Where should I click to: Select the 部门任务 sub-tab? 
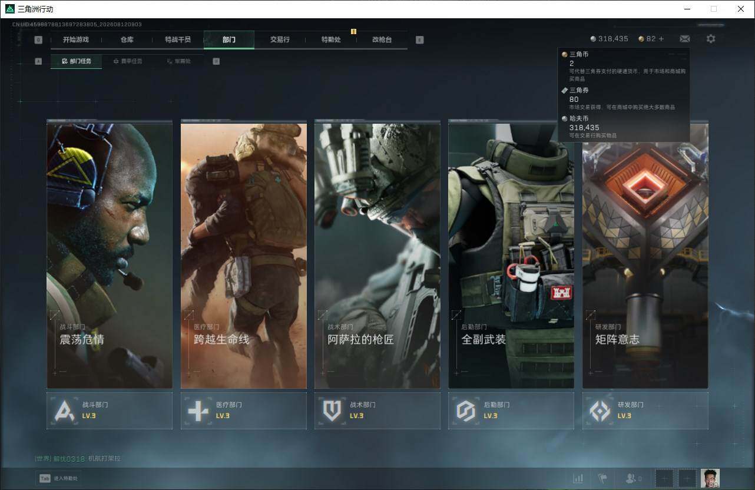pyautogui.click(x=76, y=61)
